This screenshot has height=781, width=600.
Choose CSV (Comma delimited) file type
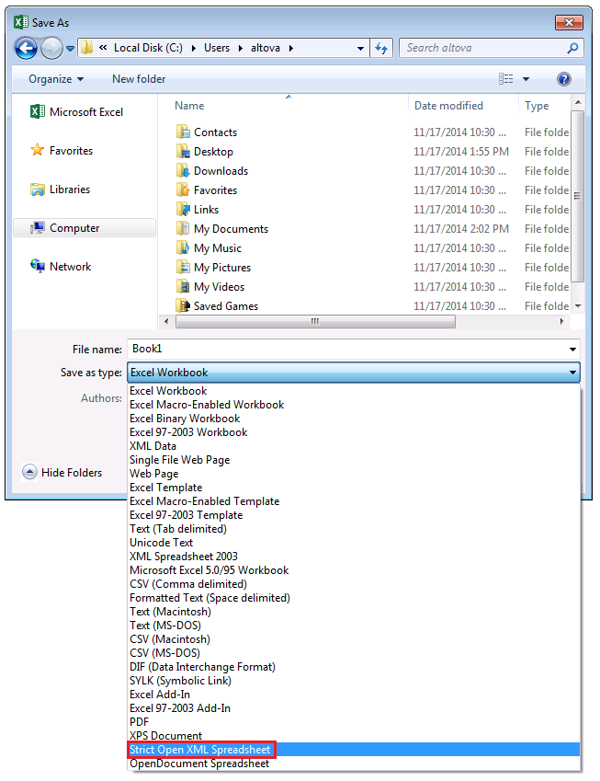click(x=187, y=584)
